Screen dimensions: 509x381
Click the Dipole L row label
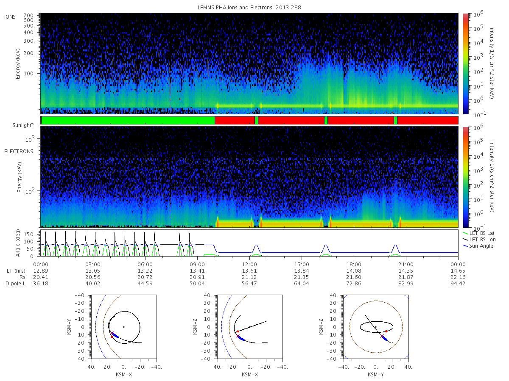tap(15, 284)
